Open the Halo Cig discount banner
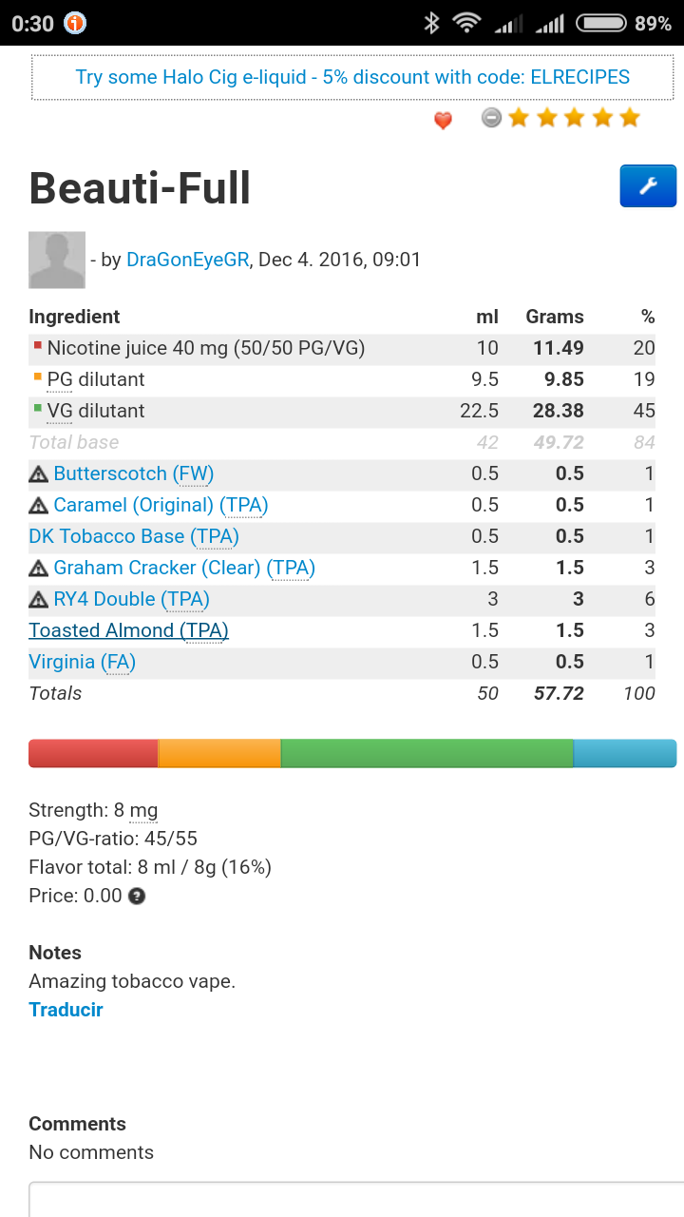This screenshot has width=684, height=1217. point(352,77)
